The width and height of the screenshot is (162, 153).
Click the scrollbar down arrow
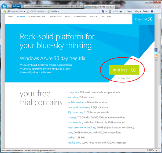[x=160, y=147]
